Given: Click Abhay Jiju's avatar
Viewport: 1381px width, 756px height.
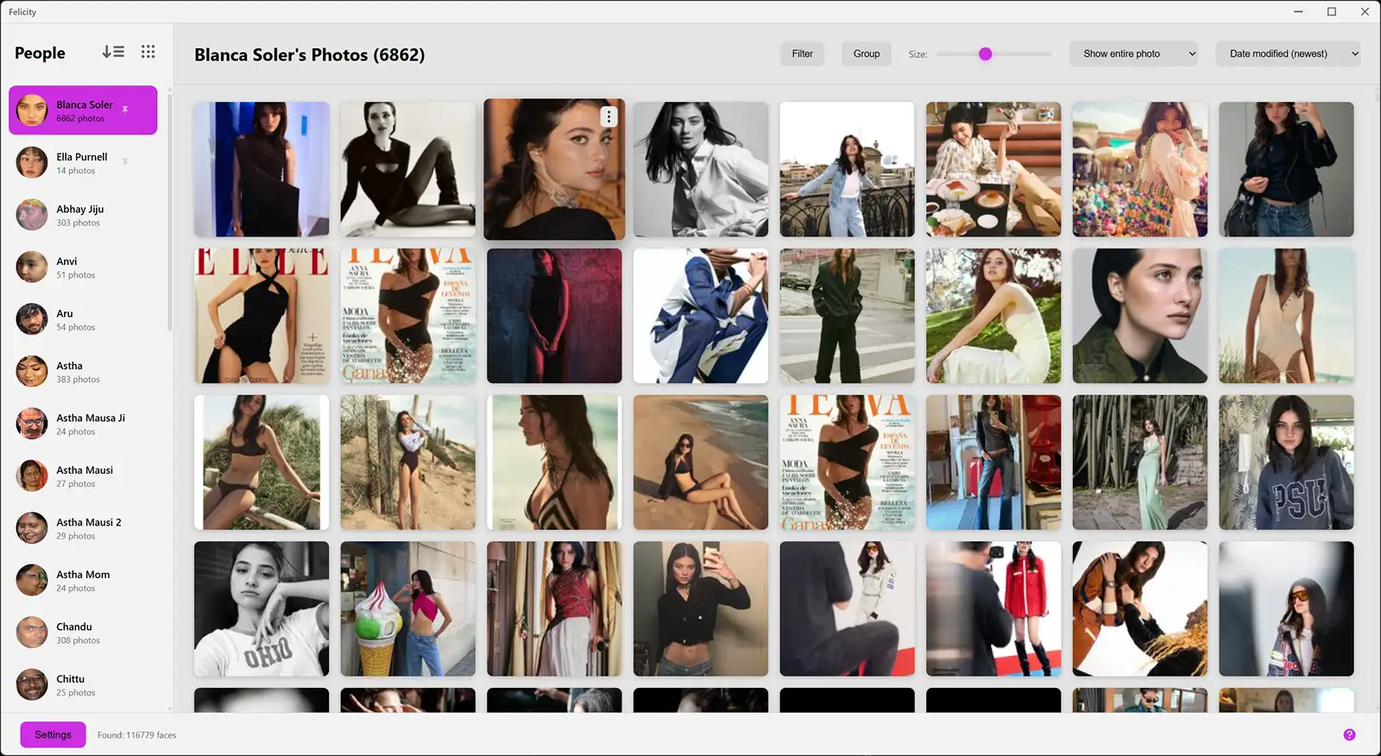Looking at the screenshot, I should point(32,215).
